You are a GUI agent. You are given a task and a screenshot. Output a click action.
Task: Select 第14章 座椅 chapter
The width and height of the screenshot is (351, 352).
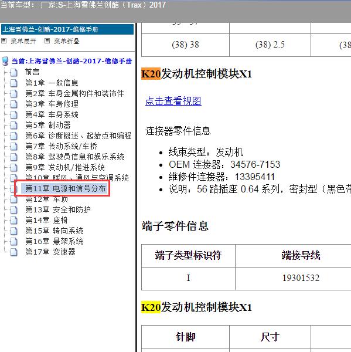click(x=46, y=220)
